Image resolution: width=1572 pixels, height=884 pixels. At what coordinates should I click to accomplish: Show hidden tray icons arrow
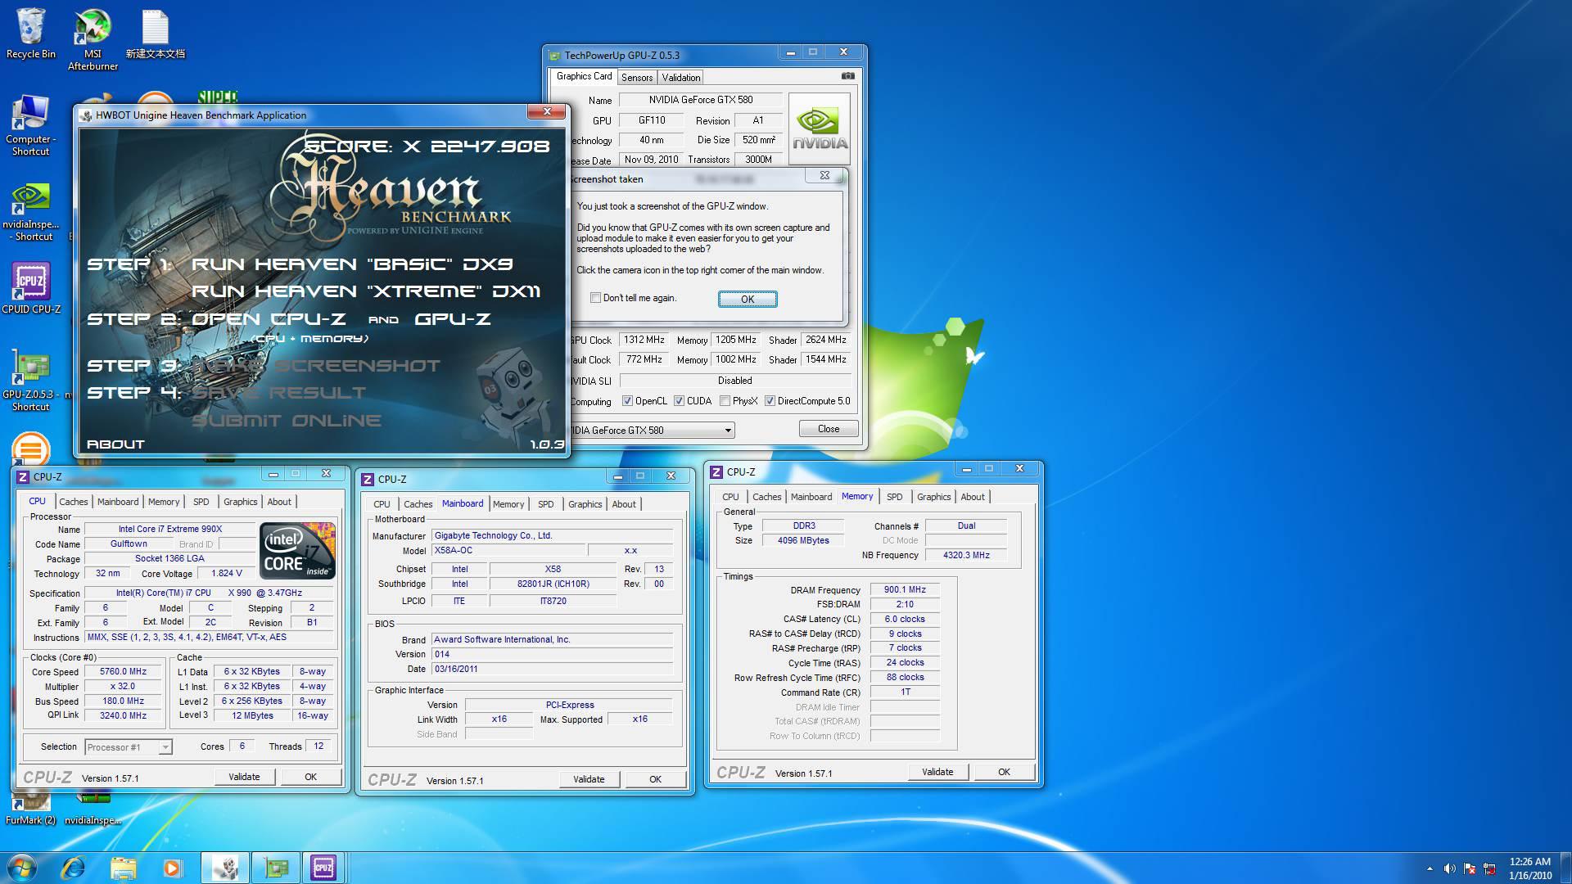[1430, 868]
